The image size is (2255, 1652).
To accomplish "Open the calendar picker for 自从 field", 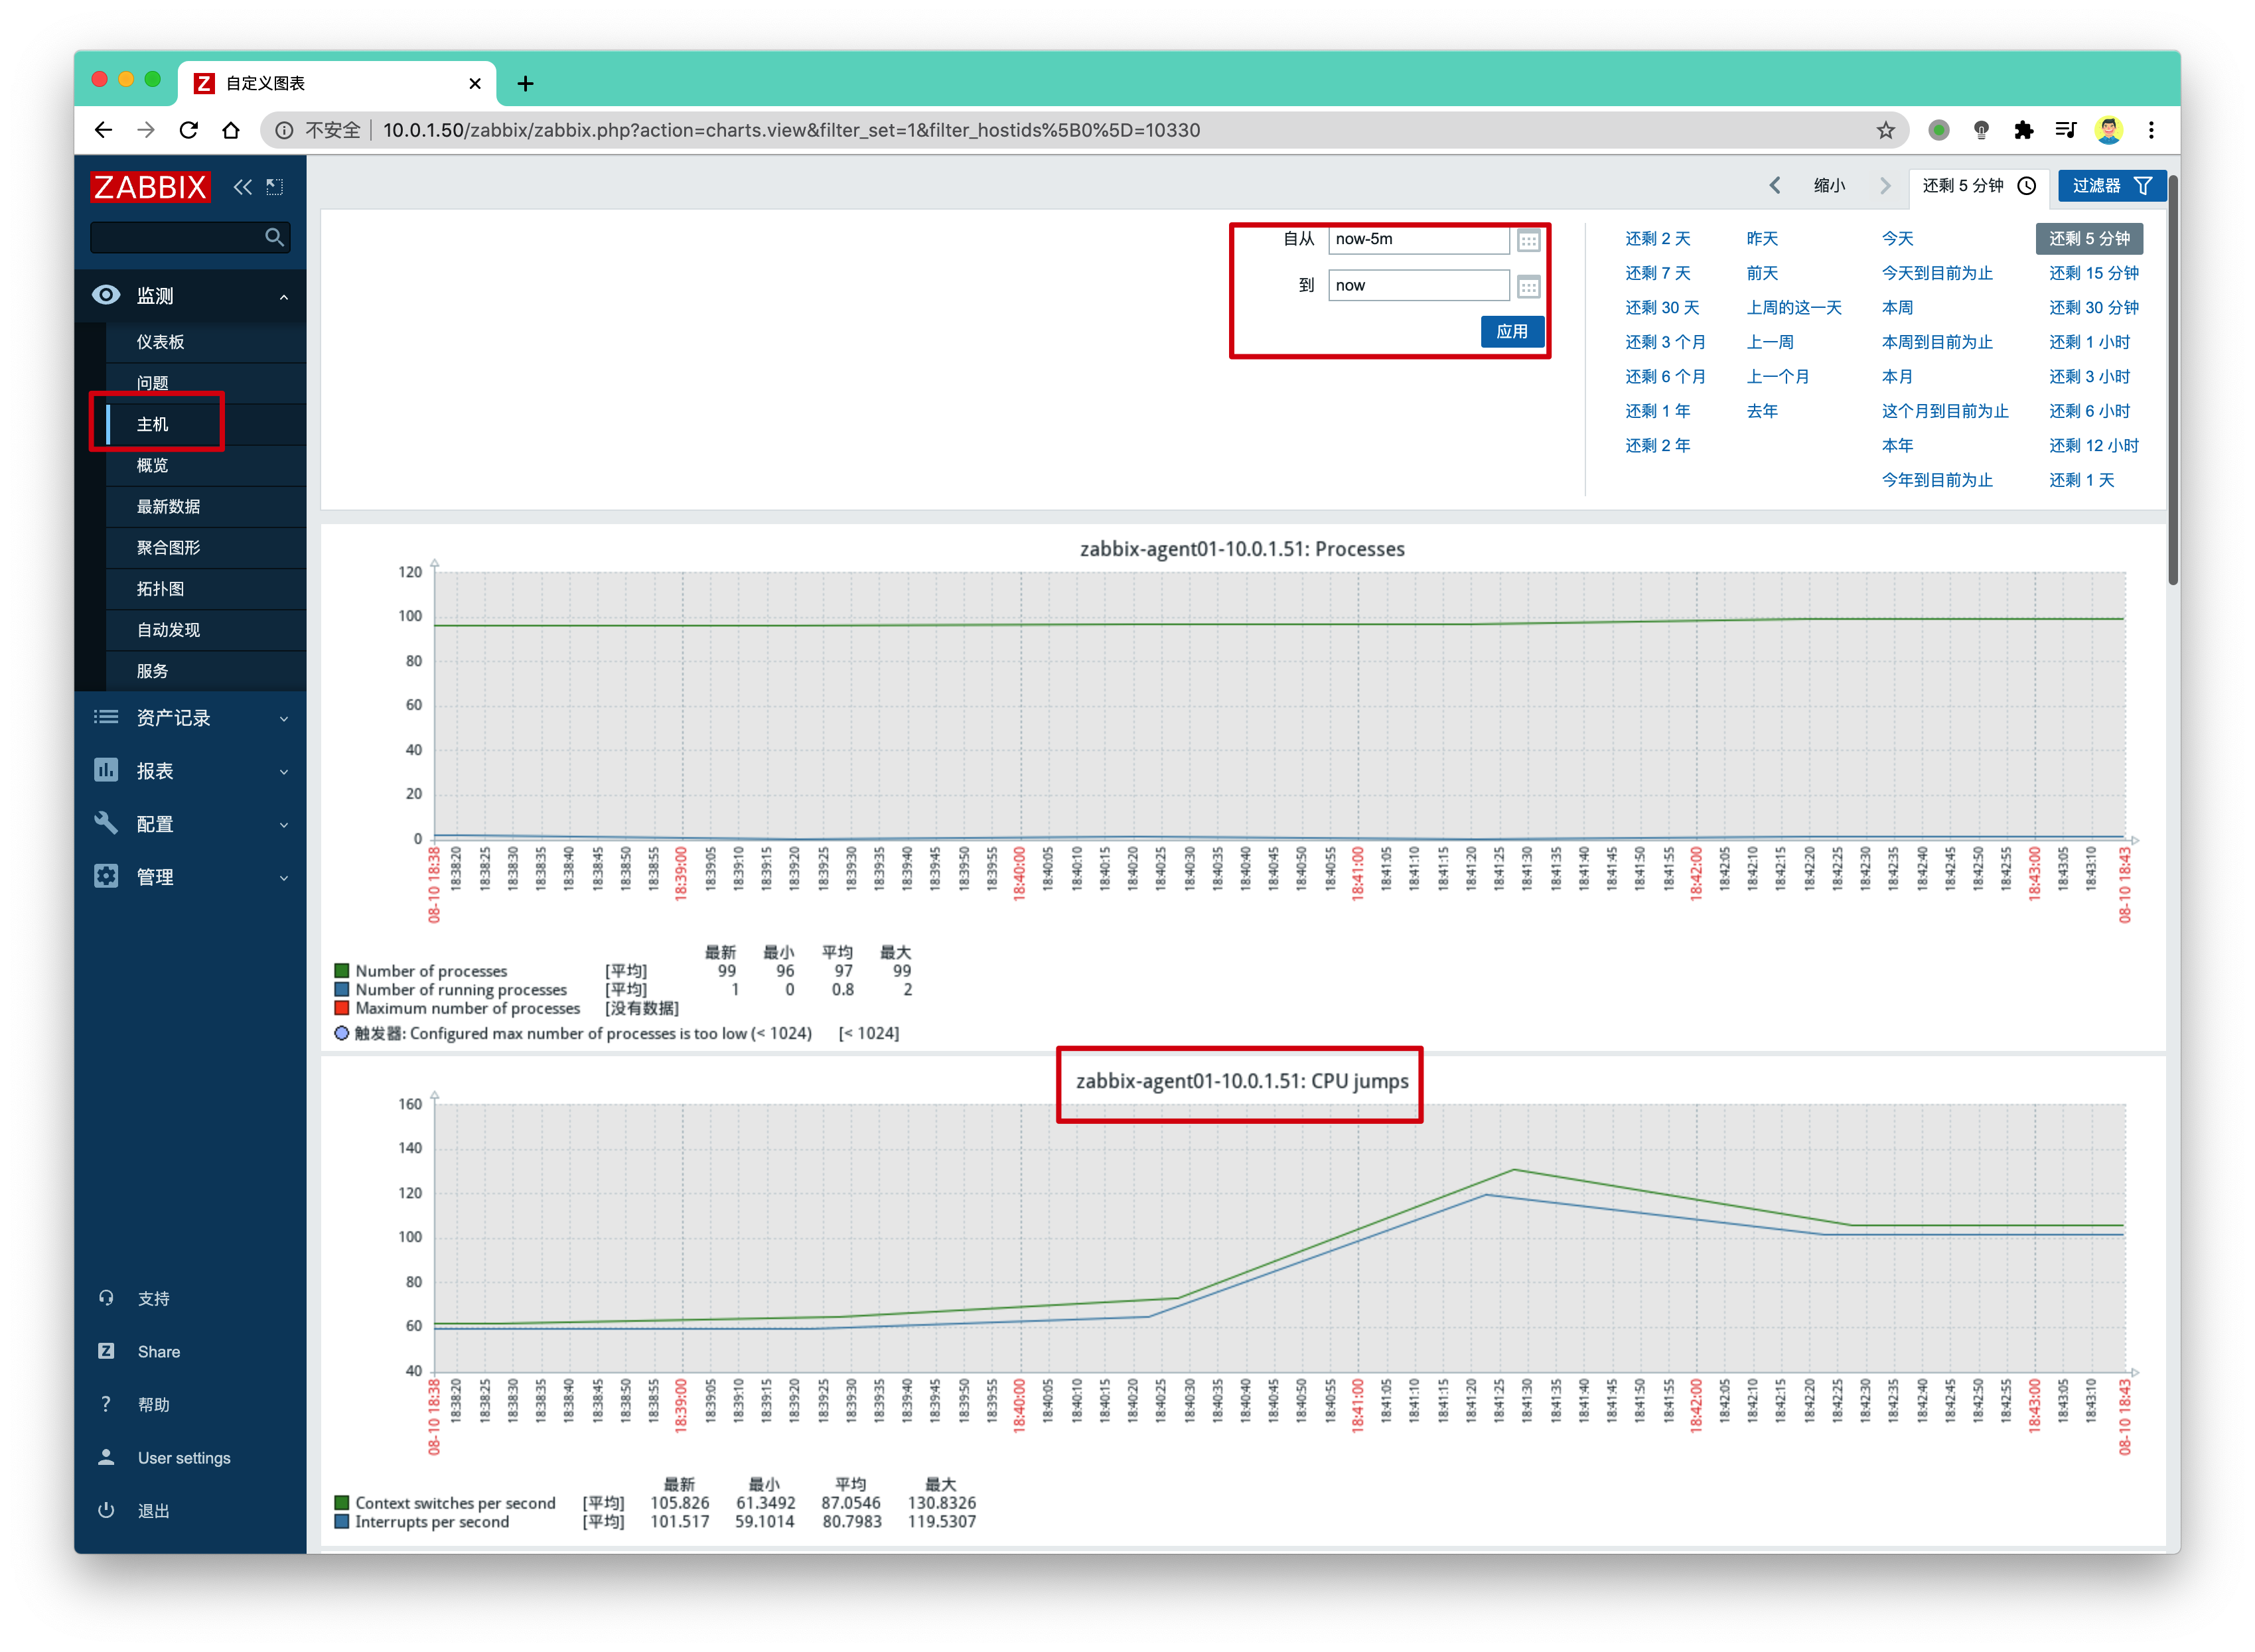I will pos(1528,240).
